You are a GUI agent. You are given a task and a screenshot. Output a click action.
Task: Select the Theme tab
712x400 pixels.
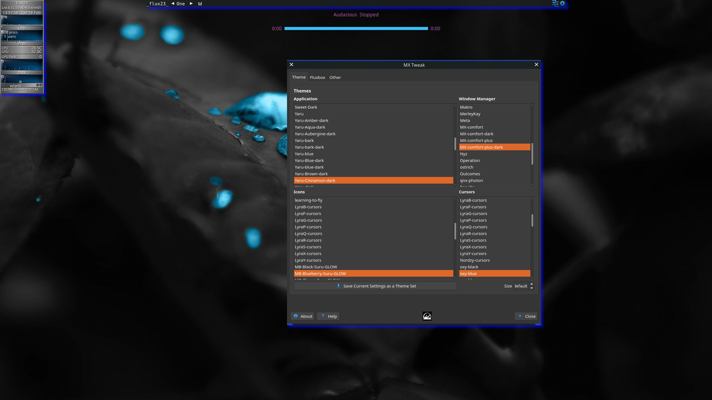tap(299, 77)
